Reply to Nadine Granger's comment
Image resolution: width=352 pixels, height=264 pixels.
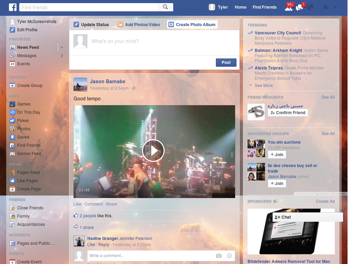(104, 245)
